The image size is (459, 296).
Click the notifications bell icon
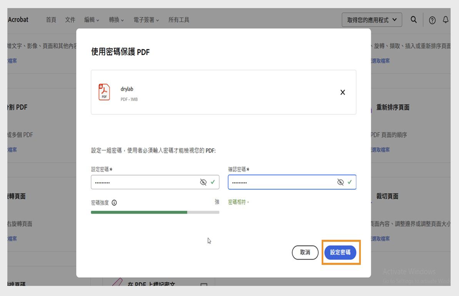pyautogui.click(x=446, y=20)
